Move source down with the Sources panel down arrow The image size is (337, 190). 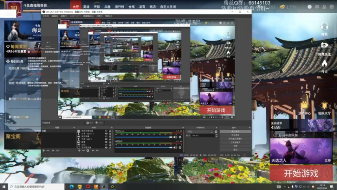97,151
